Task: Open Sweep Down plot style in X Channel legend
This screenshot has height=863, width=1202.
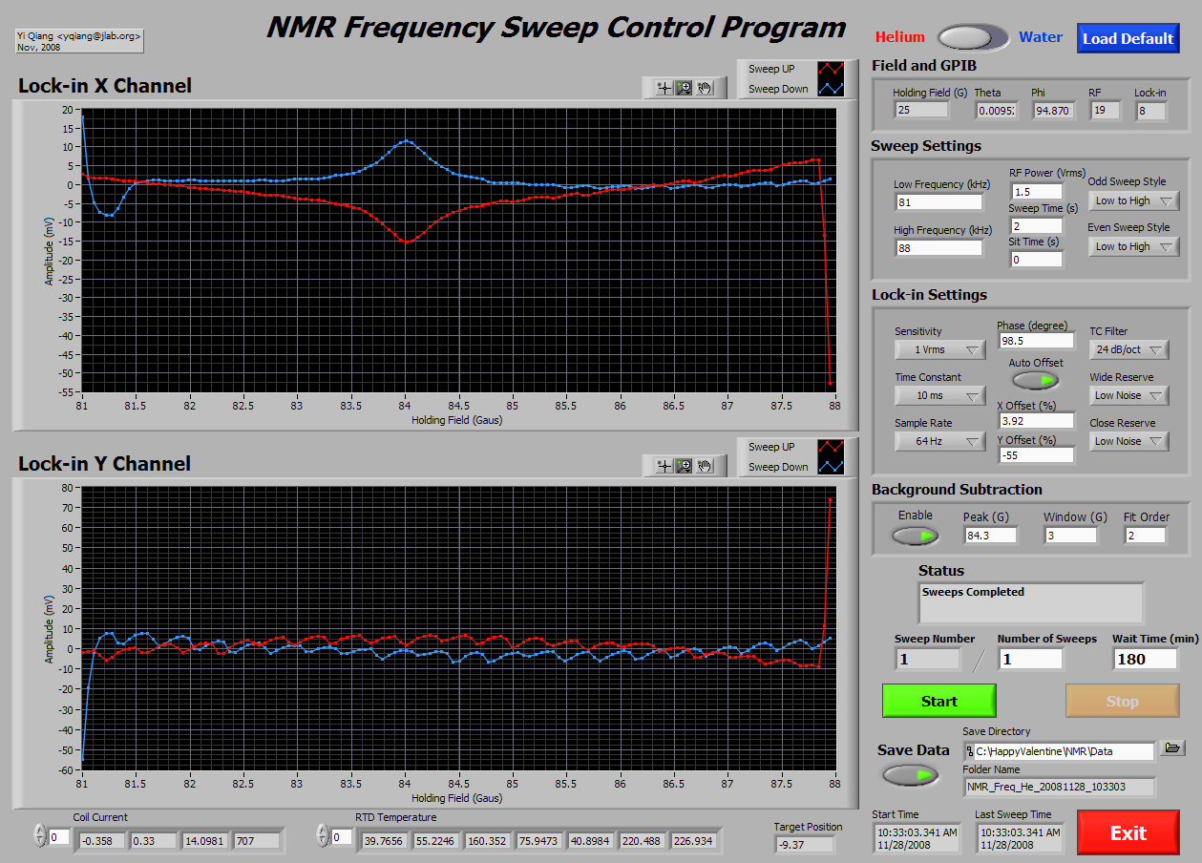Action: (x=831, y=89)
